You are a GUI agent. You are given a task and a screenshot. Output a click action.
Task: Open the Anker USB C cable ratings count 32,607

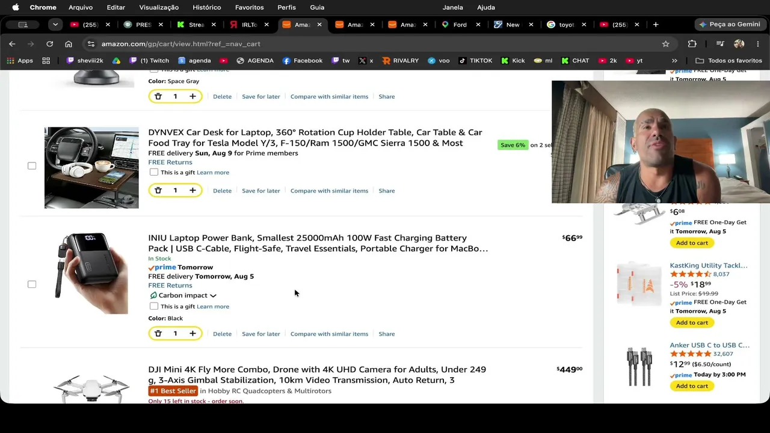pos(722,354)
